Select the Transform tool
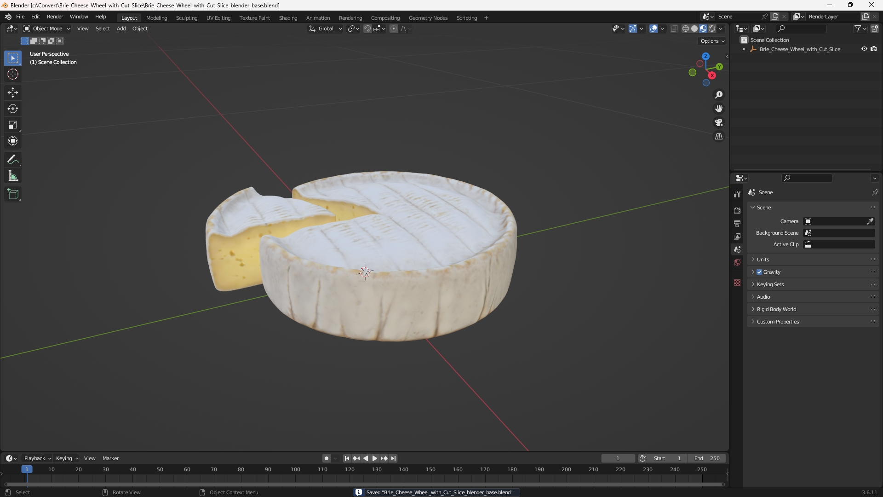 pyautogui.click(x=13, y=141)
